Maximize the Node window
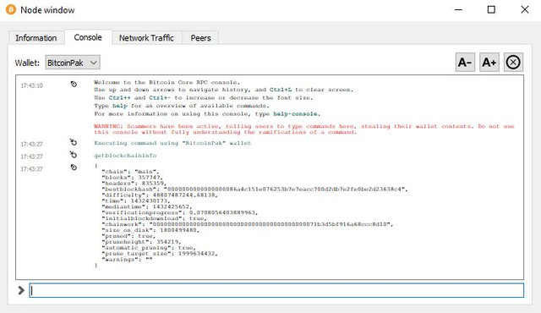This screenshot has height=313, width=541. (491, 9)
